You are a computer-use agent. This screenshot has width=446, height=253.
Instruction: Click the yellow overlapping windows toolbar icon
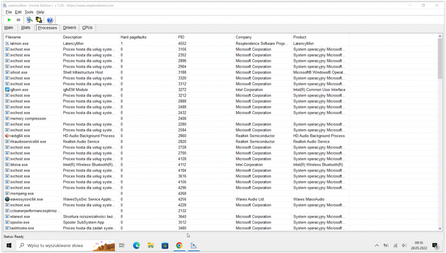(x=39, y=20)
